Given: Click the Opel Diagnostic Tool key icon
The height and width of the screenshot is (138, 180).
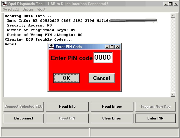Looking at the screenshot, I should (4, 4).
